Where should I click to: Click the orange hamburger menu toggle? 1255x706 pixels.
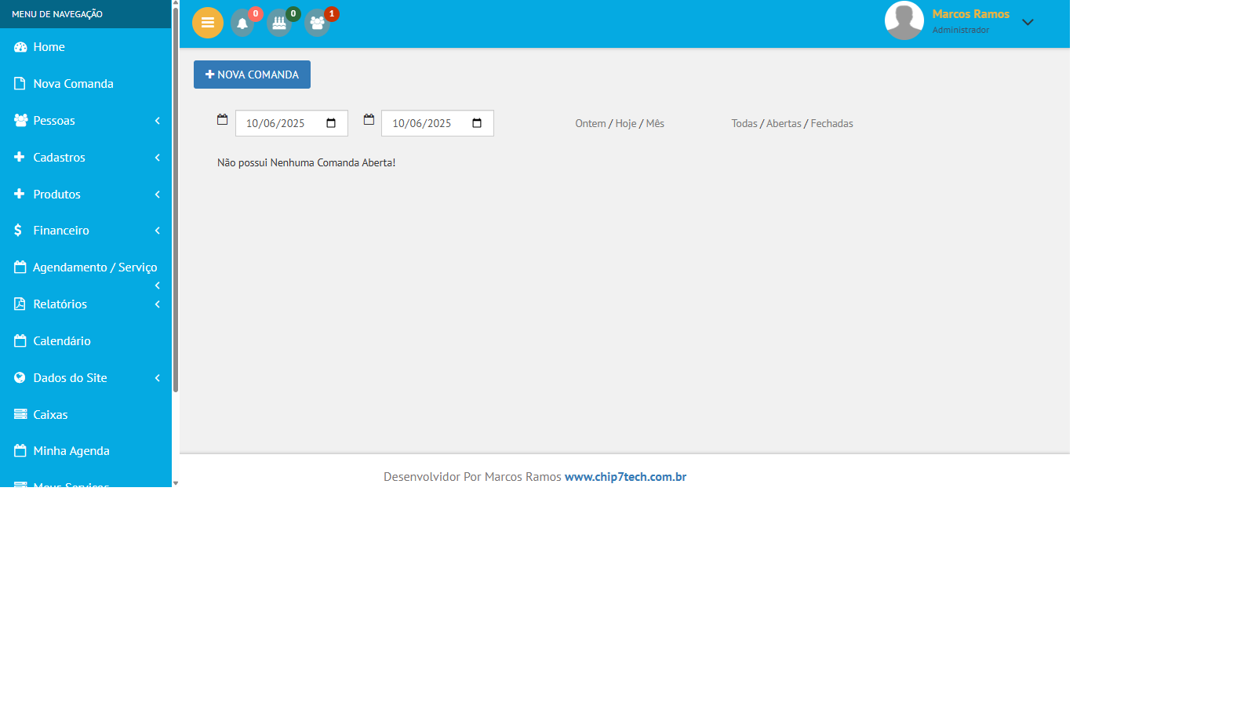(208, 23)
